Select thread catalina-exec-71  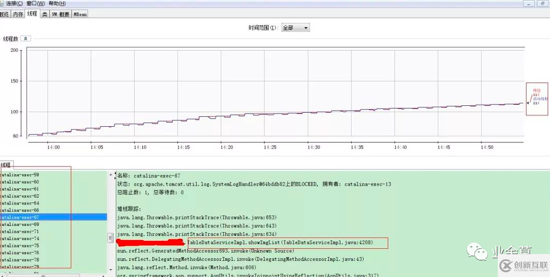click(53, 232)
